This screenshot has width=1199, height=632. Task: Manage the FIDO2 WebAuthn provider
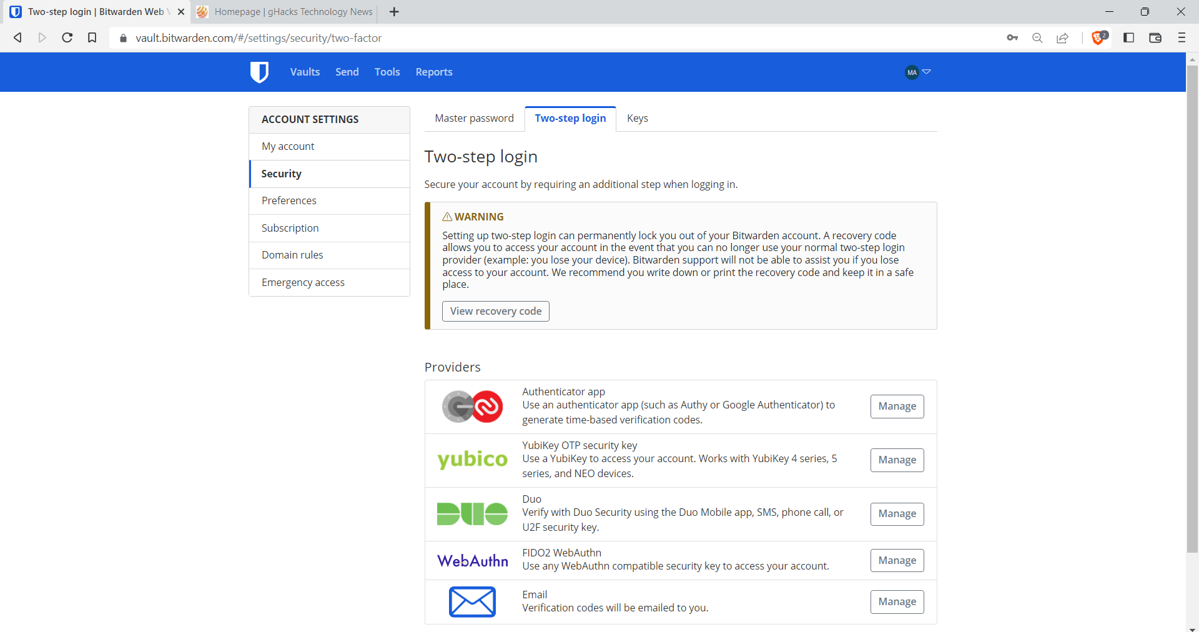(x=897, y=561)
